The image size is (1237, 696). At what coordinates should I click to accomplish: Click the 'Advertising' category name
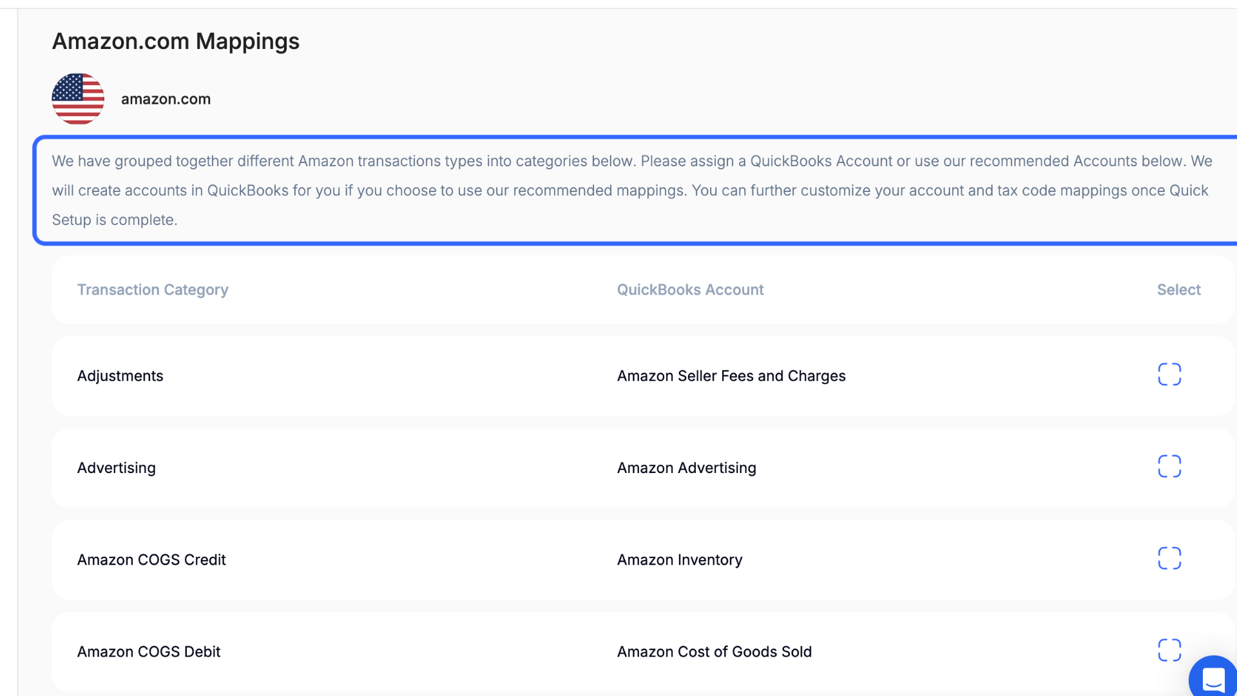(x=116, y=468)
